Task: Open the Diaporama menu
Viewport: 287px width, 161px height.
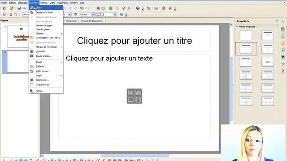Action: click(62, 3)
